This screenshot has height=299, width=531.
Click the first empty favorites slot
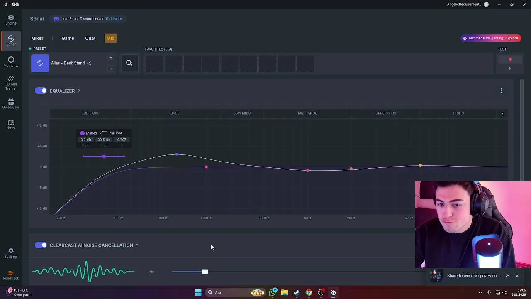coord(154,64)
